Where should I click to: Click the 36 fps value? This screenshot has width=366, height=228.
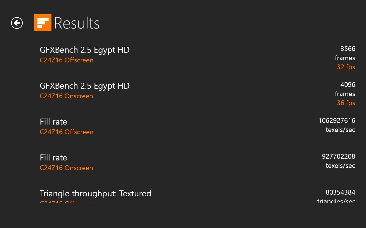346,103
